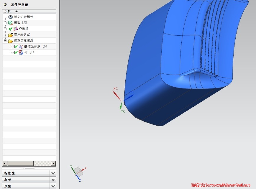This screenshot has width=256, height=189.
Task: Select the 体 (1) feature
Action: (x=29, y=52)
